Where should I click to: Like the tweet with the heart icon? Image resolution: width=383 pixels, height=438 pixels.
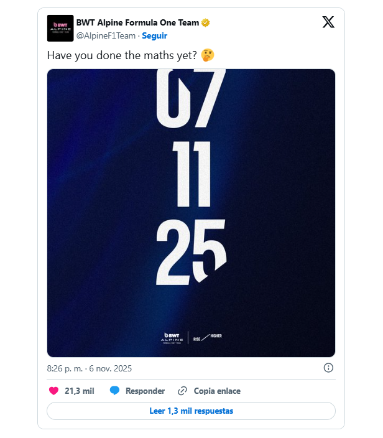(x=53, y=391)
